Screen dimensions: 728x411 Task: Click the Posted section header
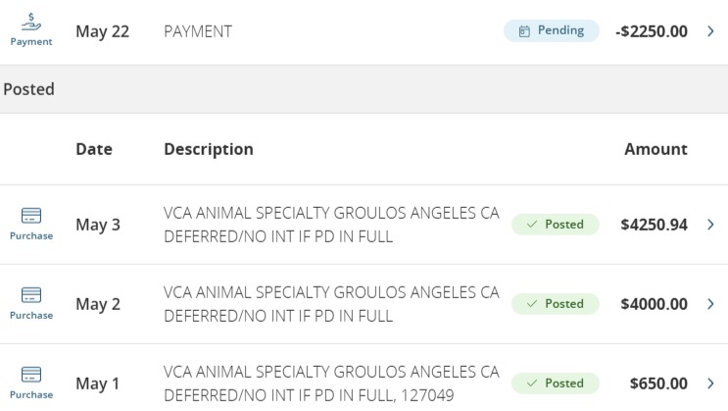(28, 89)
